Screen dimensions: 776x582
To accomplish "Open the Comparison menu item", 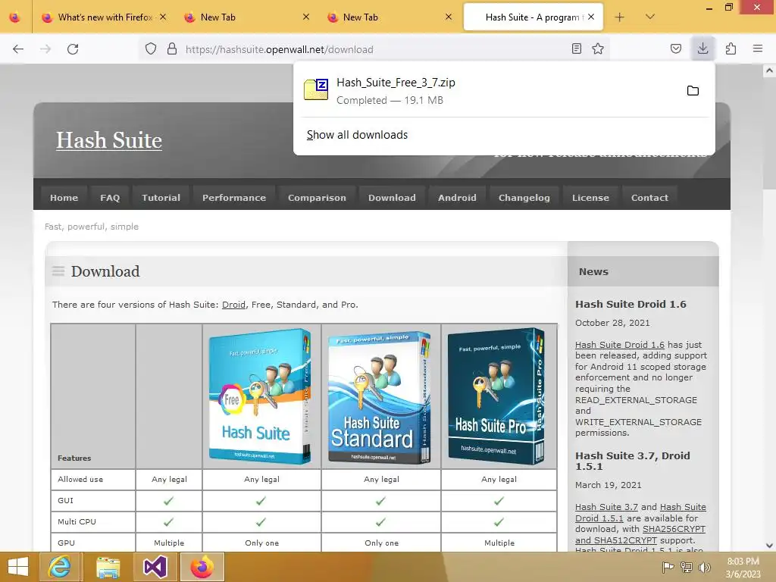I will tap(318, 198).
